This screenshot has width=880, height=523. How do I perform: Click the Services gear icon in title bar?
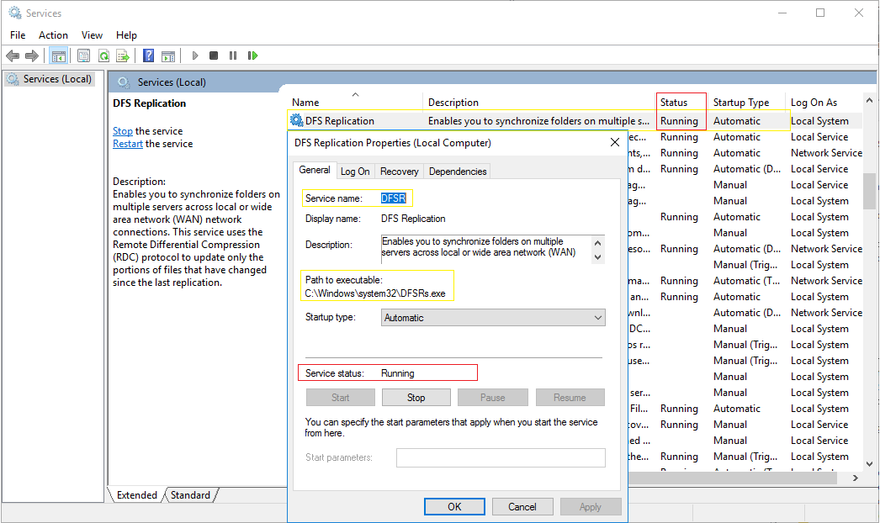(x=15, y=13)
